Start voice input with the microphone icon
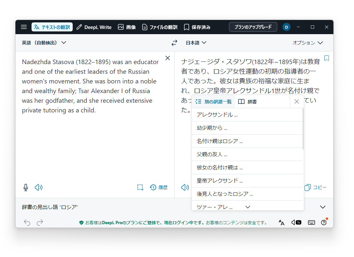Image resolution: width=354 pixels, height=257 pixels. [x=25, y=187]
